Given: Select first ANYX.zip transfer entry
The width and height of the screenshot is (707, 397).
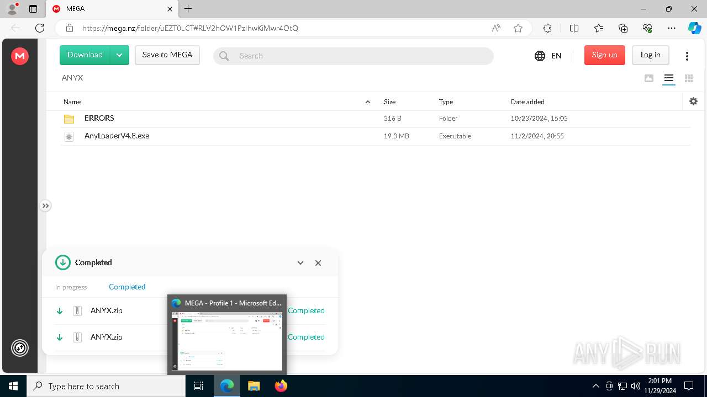Looking at the screenshot, I should 191,311.
